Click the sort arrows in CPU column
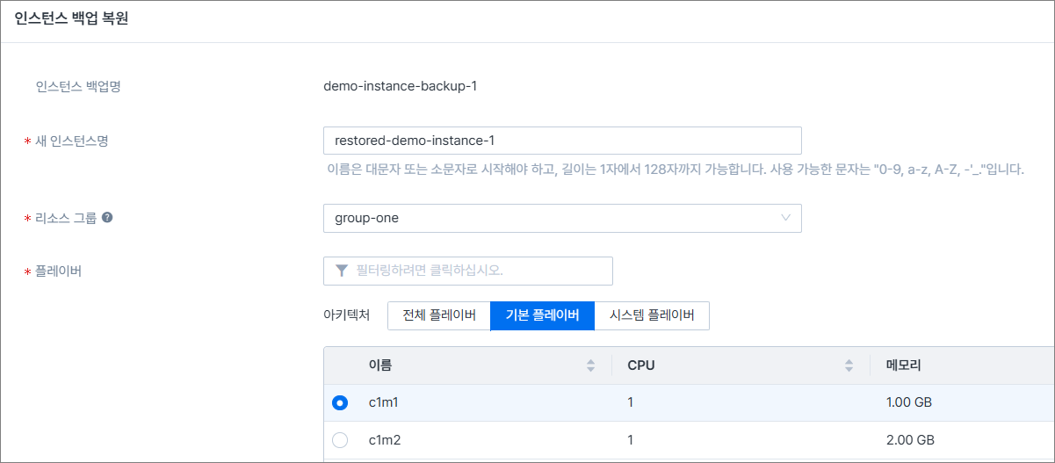Screen dimensions: 1055x463 (x=849, y=365)
